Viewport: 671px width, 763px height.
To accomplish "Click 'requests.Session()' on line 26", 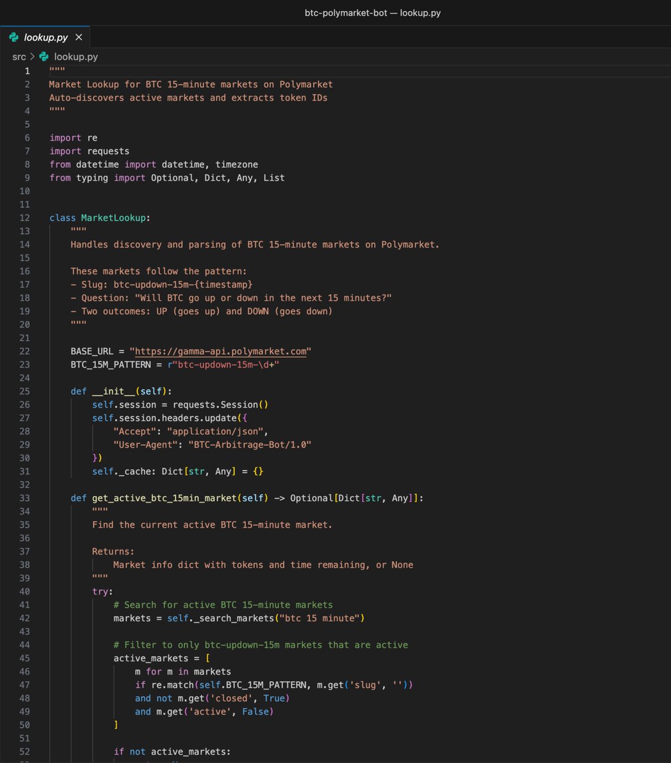I will (x=220, y=404).
